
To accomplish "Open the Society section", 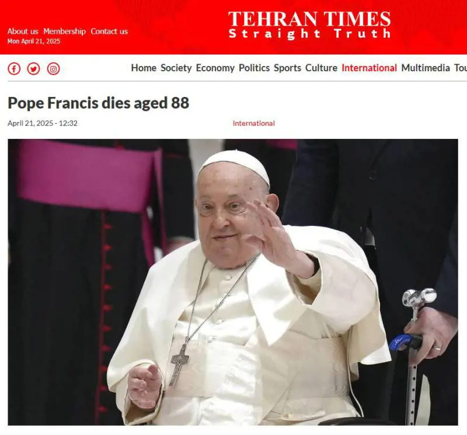I will tap(176, 68).
